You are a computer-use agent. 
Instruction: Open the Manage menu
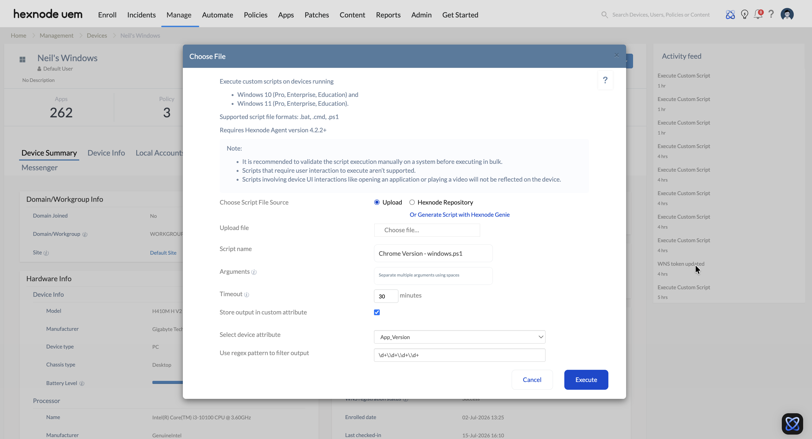pos(179,15)
